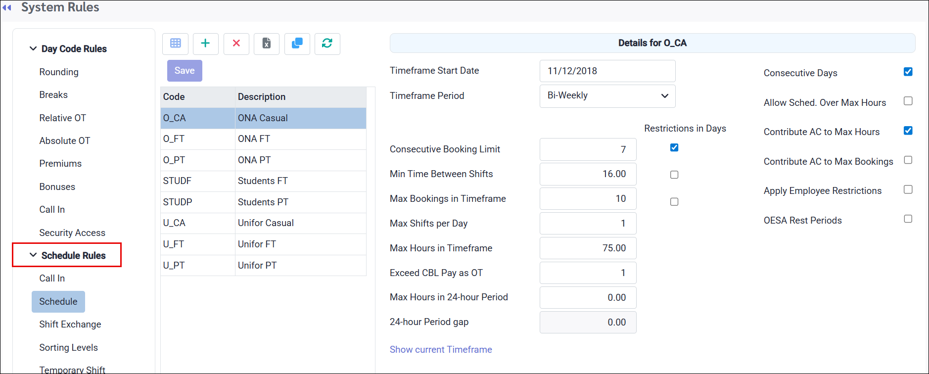Screen dimensions: 929x374
Task: Refresh the rule list
Action: coord(327,44)
